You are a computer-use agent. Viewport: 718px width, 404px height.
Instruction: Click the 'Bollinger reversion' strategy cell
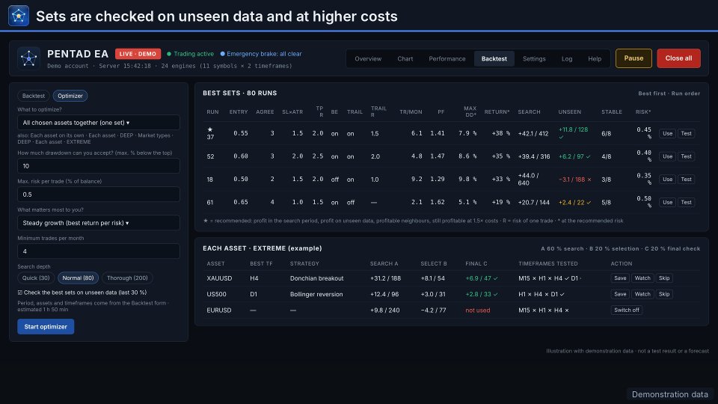(316, 294)
